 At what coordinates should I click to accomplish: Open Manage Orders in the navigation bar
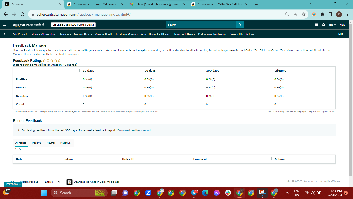(x=83, y=34)
